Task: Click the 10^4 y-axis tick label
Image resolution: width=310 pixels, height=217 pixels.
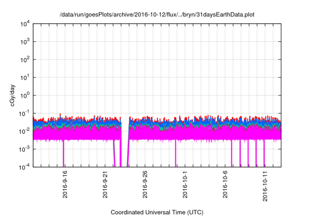Action: click(24, 24)
